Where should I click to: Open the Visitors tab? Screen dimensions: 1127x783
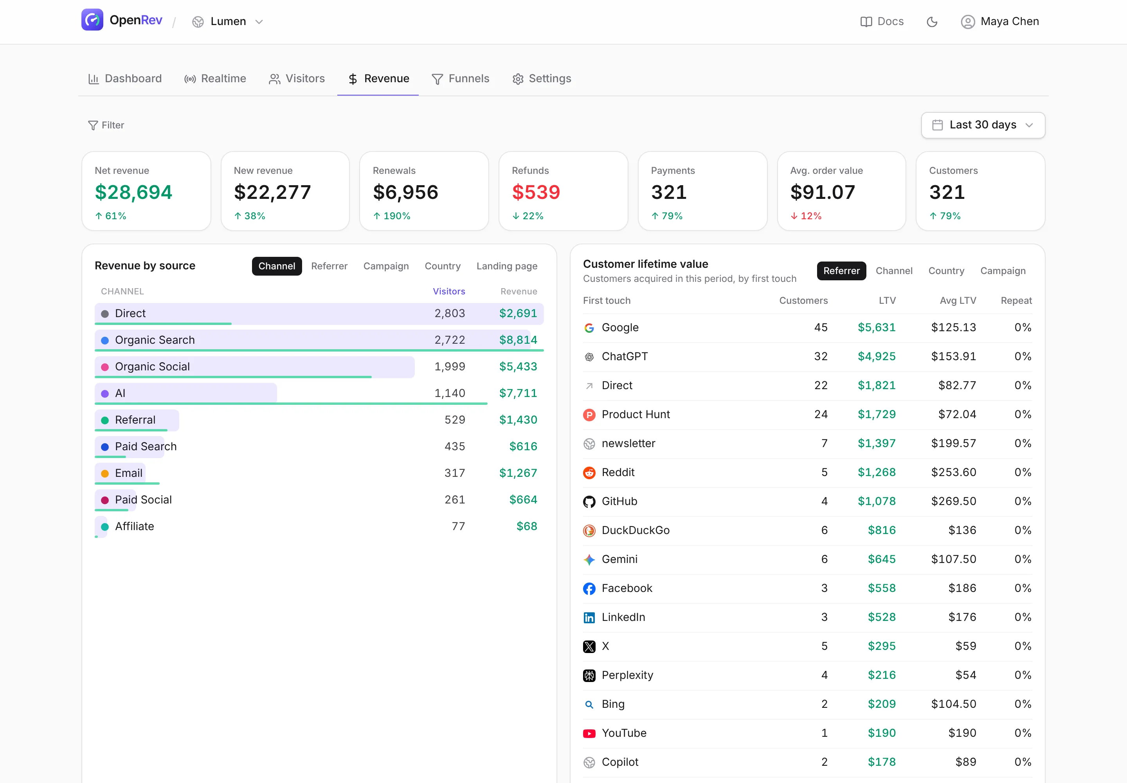(297, 79)
